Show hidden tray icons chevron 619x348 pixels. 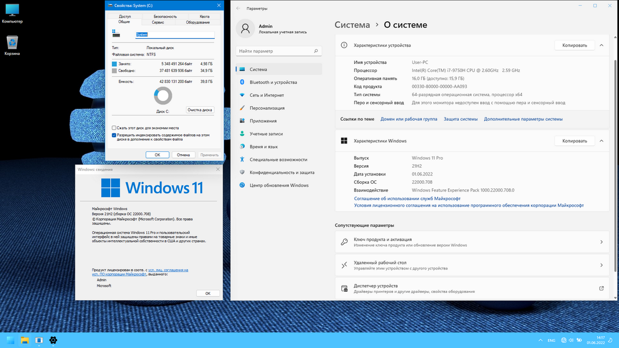click(540, 340)
